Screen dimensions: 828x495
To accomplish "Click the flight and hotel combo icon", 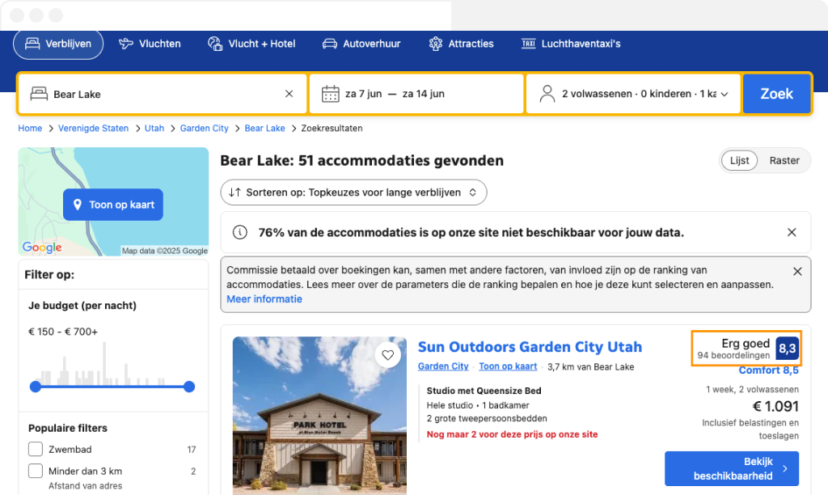I will coord(215,44).
